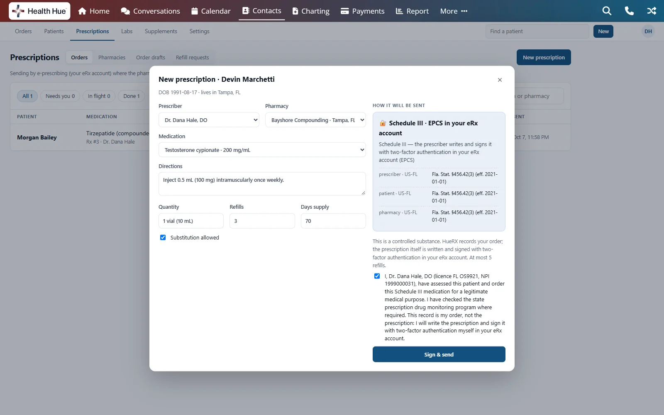Open the Settings tab
The image size is (664, 415).
point(199,31)
